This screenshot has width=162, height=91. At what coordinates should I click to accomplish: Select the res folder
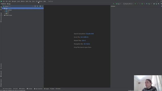[7, 13]
